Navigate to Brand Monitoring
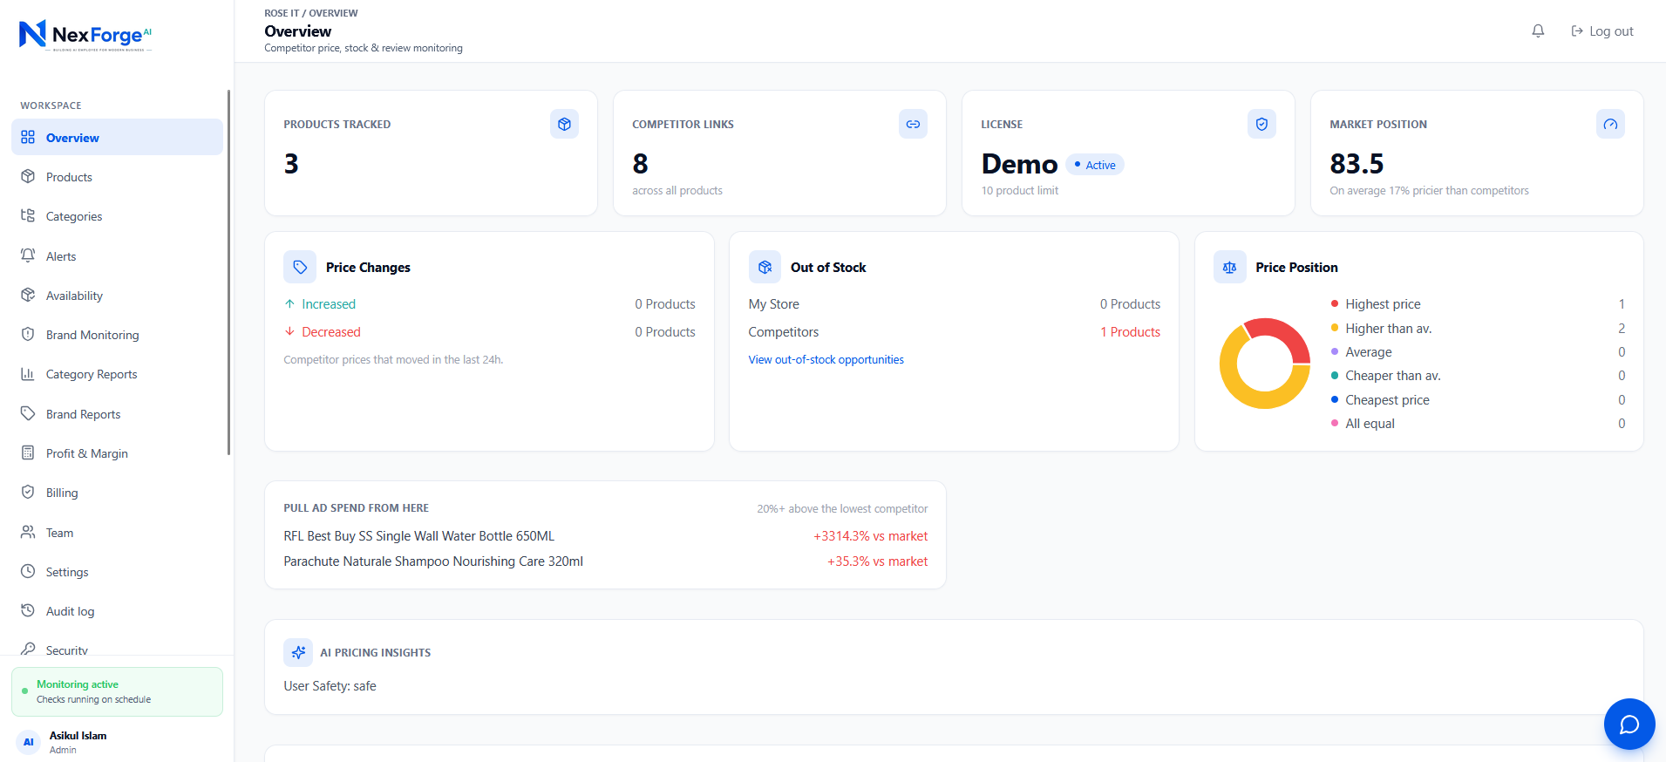The height and width of the screenshot is (762, 1666). (x=117, y=335)
